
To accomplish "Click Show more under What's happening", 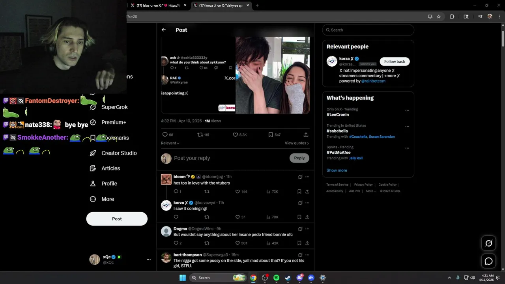I will click(x=337, y=170).
